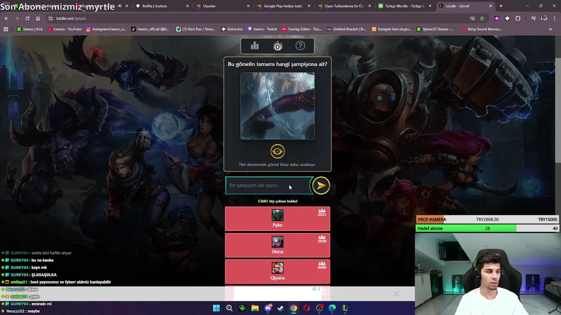Open the Botrix.live bookmark

[232, 29]
